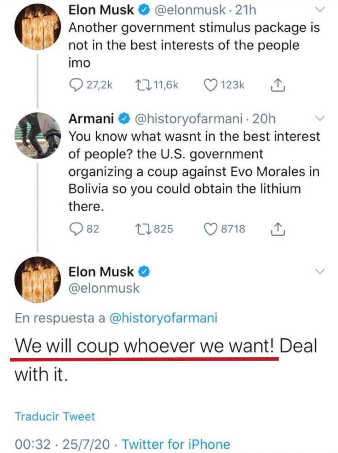Share Elon Musk's stimulus tweet
This screenshot has height=453, width=338.
coord(278,85)
